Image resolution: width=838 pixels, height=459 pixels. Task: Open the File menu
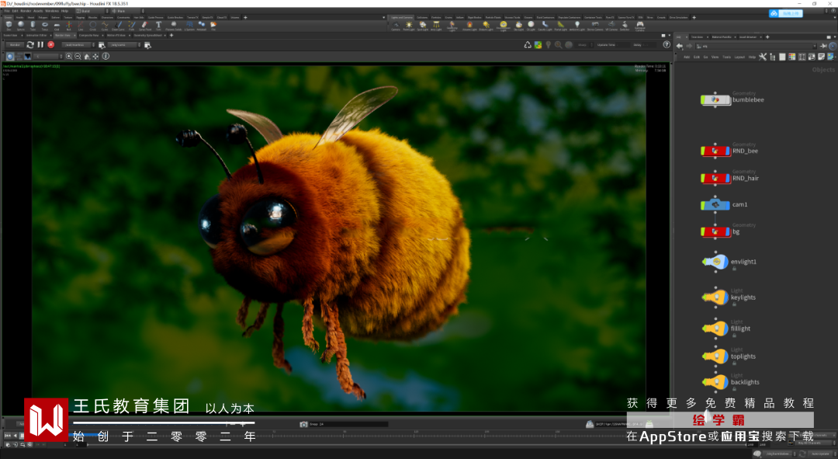(x=7, y=11)
